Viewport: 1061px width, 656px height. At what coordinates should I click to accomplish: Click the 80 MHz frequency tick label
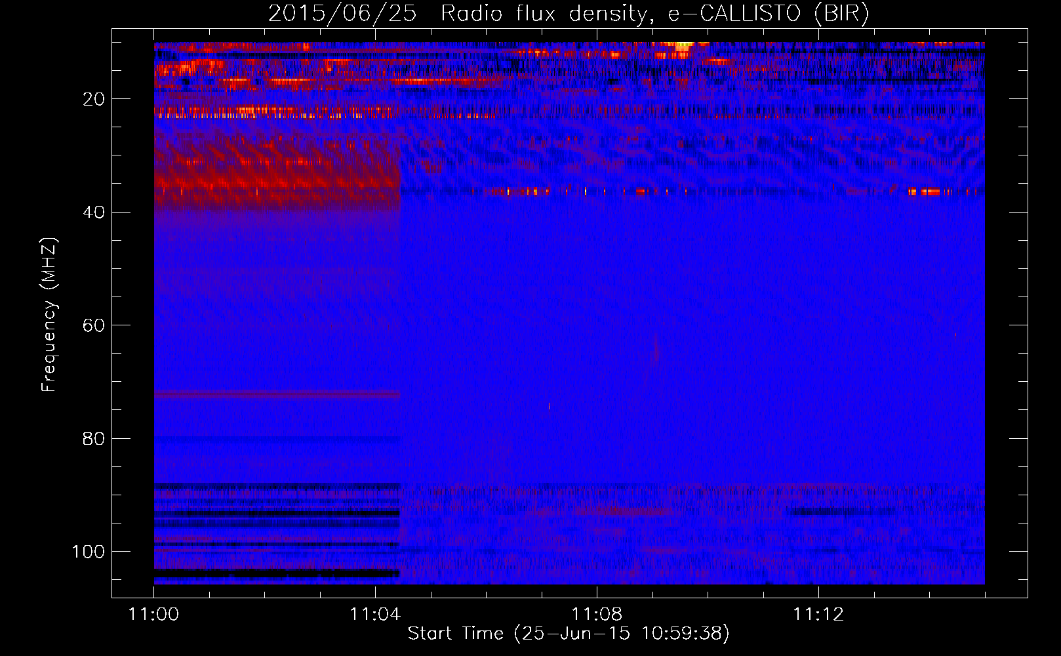coord(94,438)
